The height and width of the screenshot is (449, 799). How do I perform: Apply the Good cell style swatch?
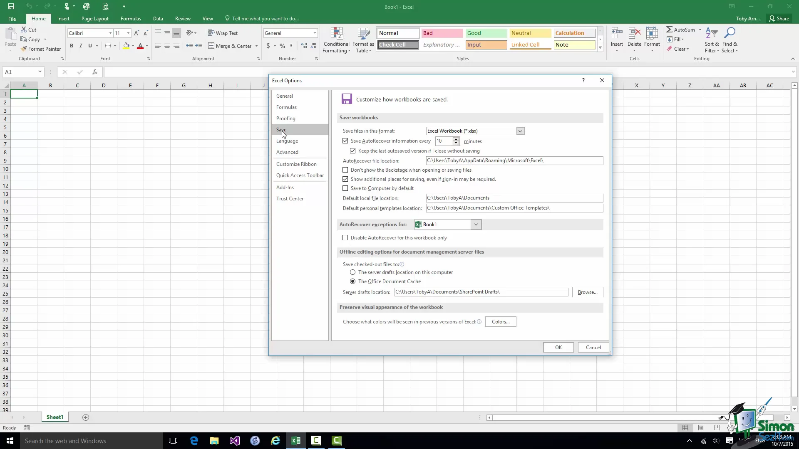tap(486, 33)
